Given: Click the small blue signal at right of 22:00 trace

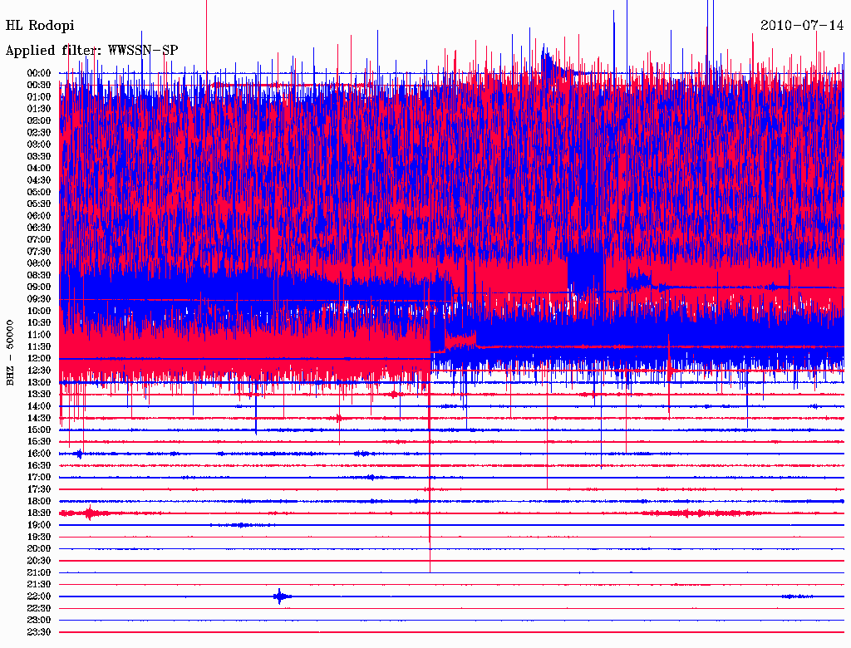Looking at the screenshot, I should pyautogui.click(x=798, y=596).
